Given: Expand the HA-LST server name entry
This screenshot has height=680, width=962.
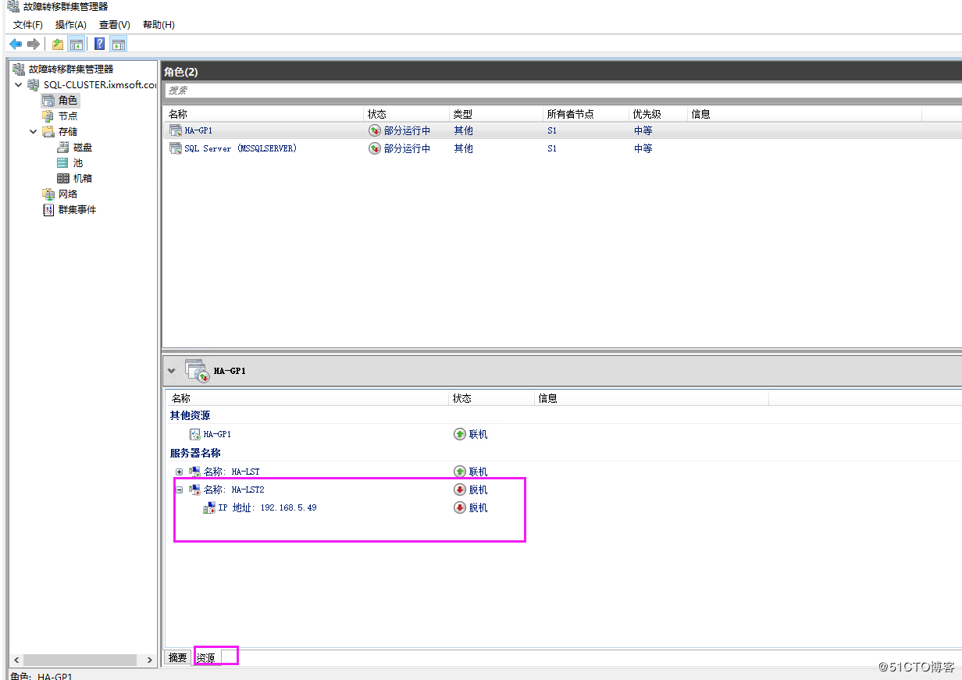Looking at the screenshot, I should [x=179, y=472].
